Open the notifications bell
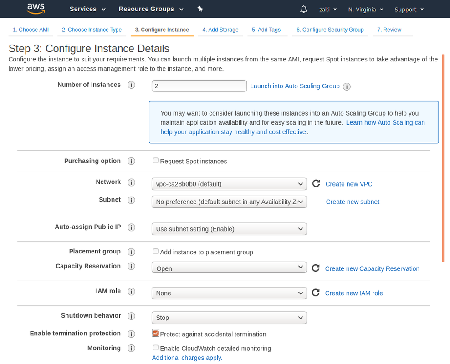This screenshot has width=450, height=364. (304, 10)
